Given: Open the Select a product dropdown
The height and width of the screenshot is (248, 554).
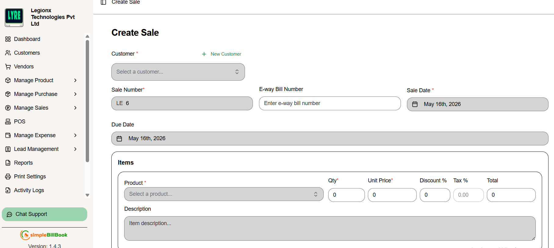Looking at the screenshot, I should (x=224, y=194).
